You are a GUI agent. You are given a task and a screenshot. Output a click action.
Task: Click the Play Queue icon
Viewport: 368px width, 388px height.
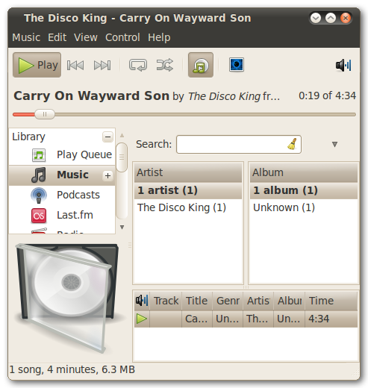pyautogui.click(x=39, y=155)
